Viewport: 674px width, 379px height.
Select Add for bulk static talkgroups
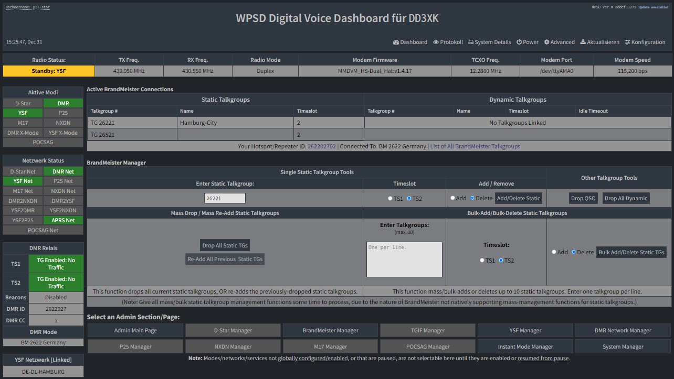tap(554, 252)
